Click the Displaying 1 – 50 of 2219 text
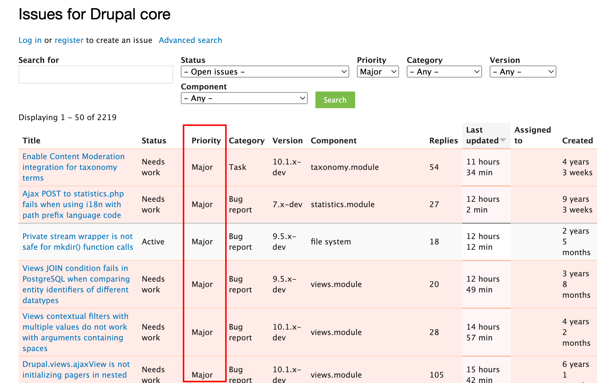 [67, 117]
